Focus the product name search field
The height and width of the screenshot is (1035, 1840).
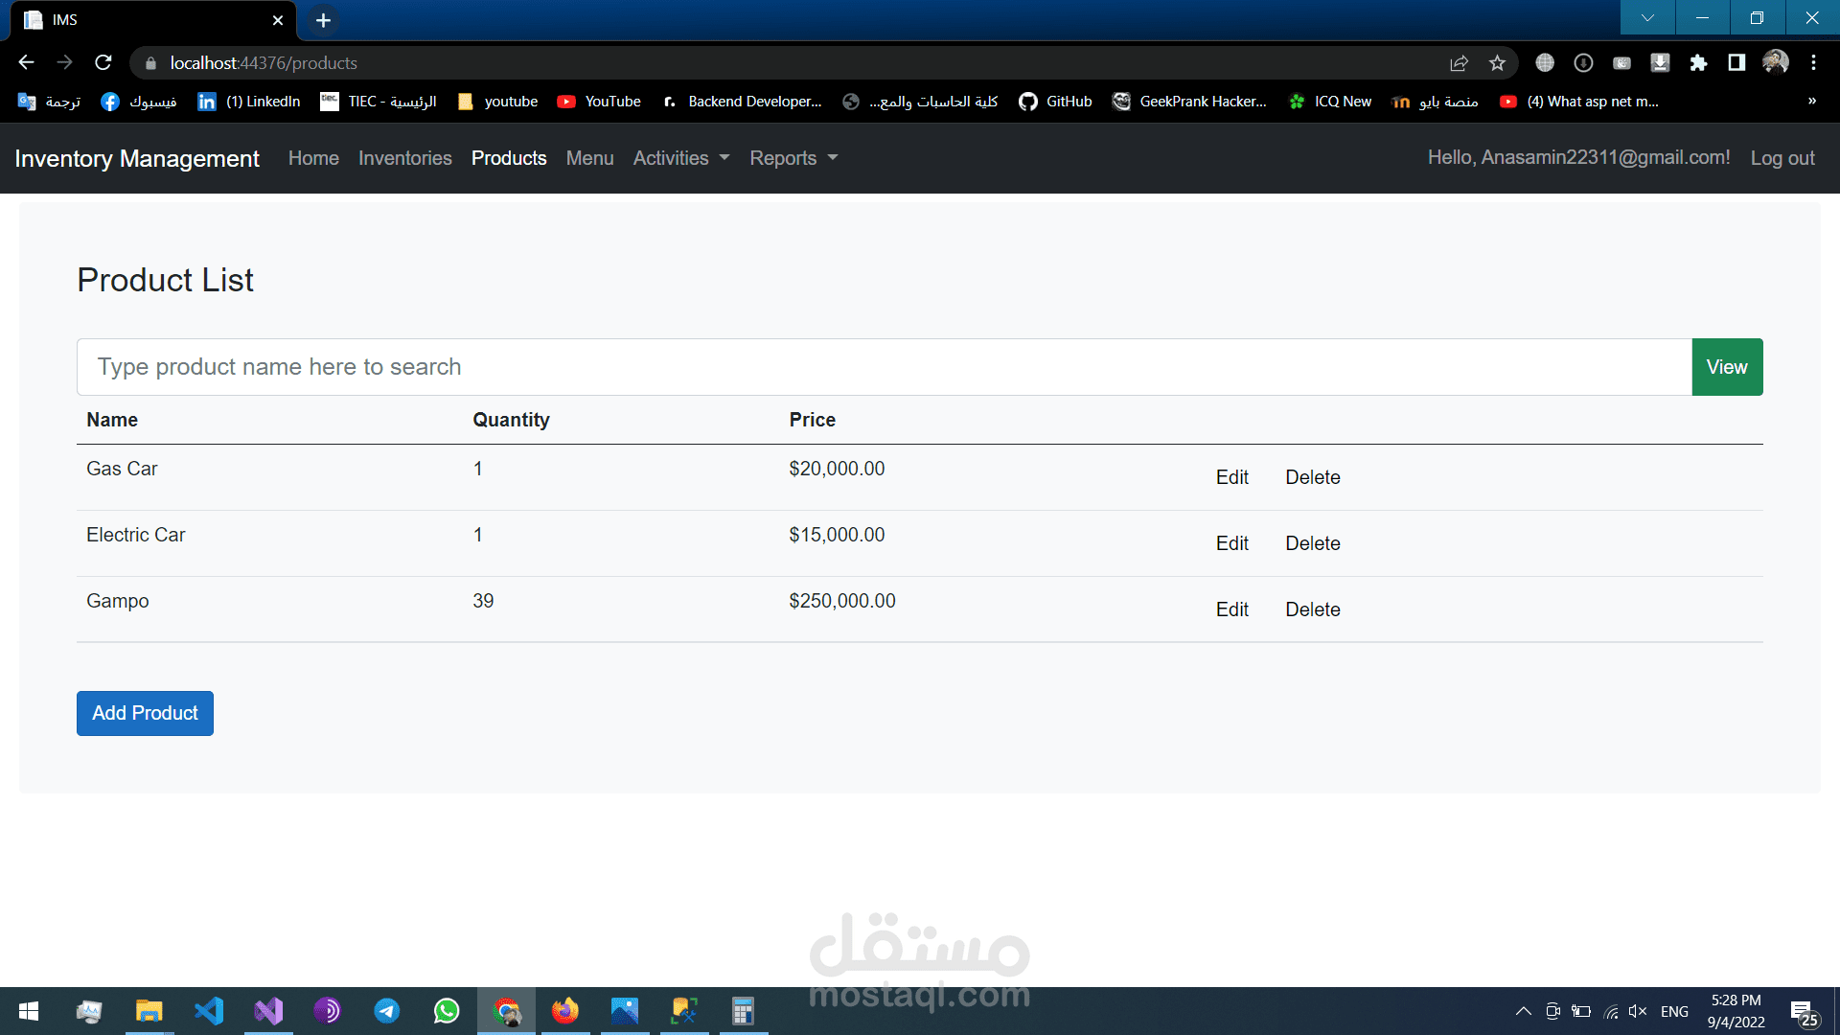pos(884,367)
